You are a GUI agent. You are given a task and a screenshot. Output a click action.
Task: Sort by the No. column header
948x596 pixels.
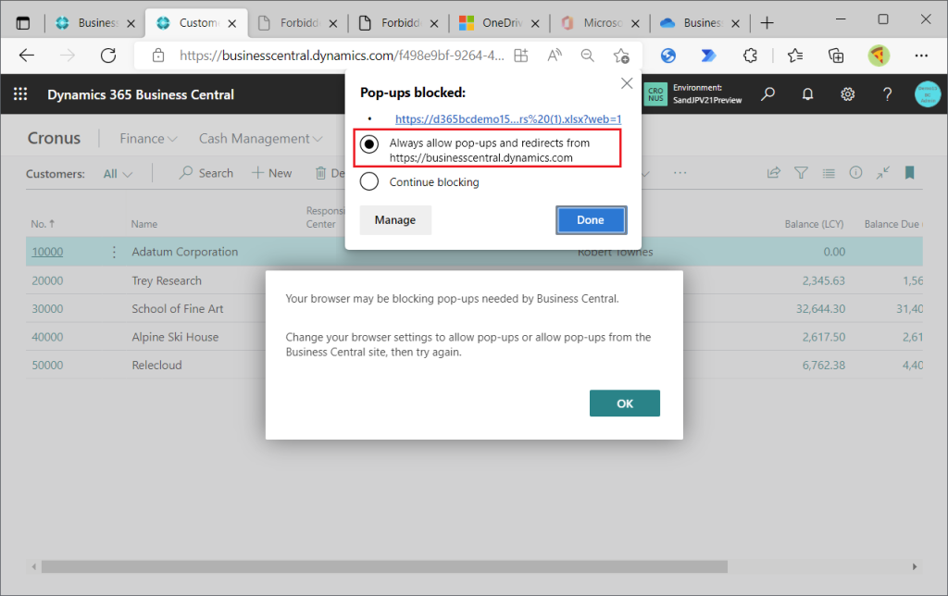tap(43, 224)
